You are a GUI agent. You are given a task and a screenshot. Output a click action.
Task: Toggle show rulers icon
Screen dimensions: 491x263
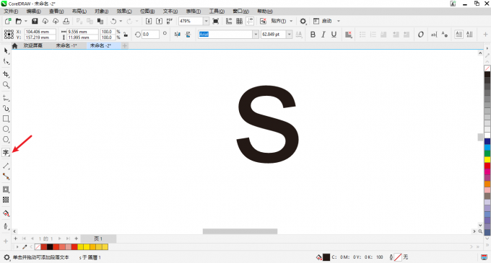229,21
